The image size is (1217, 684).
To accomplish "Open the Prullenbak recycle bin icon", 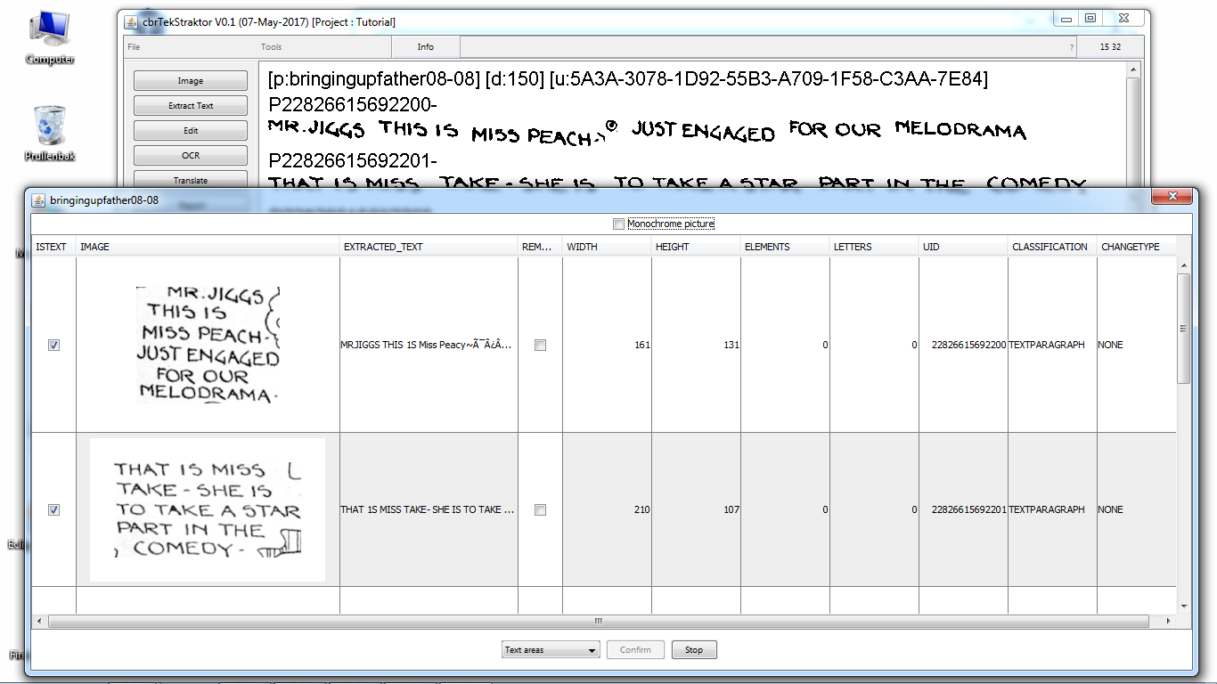I will coord(50,134).
